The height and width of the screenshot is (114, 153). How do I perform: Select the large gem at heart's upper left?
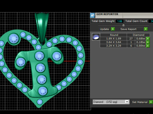click(14, 39)
